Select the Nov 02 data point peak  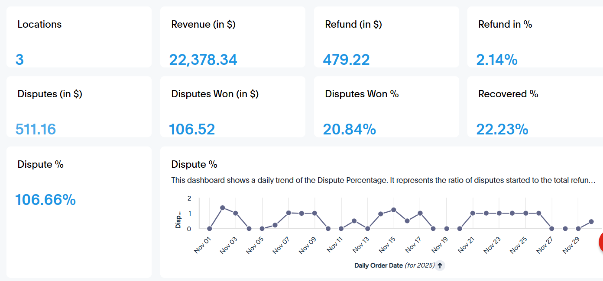point(223,208)
